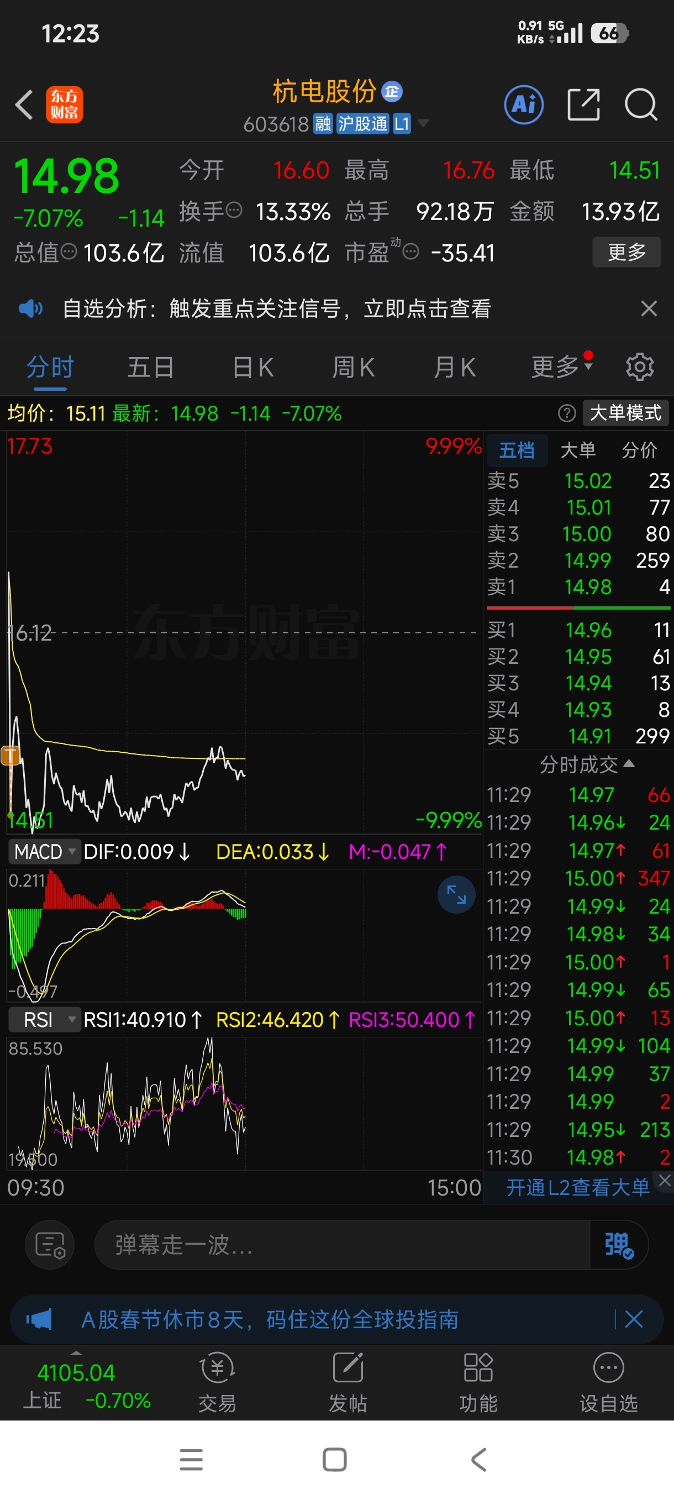
Task: Tap the megaphone icon on the news banner
Action: 39,1319
